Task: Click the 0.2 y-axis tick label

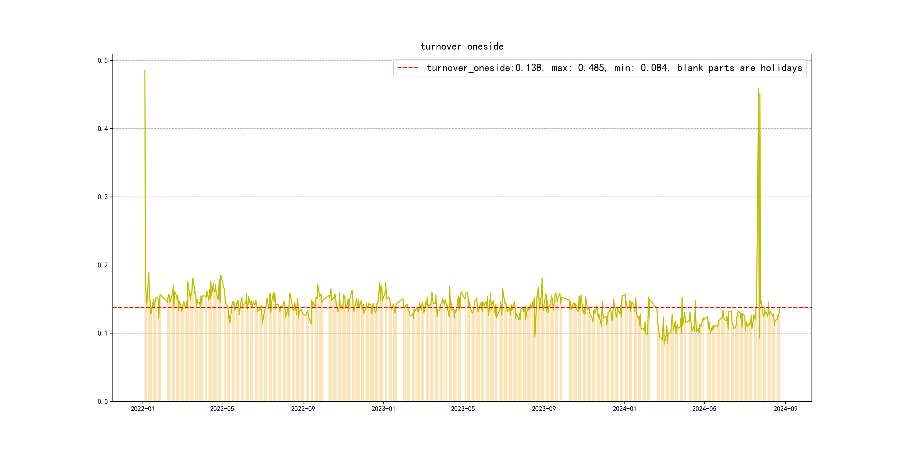Action: [x=103, y=265]
